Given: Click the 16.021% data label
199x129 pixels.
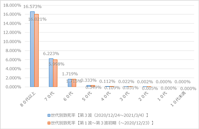Looking at the screenshot, I should (x=37, y=19).
